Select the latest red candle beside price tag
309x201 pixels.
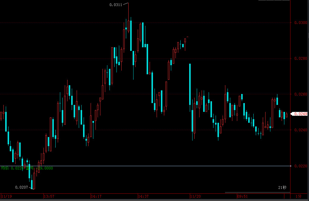pos(286,115)
